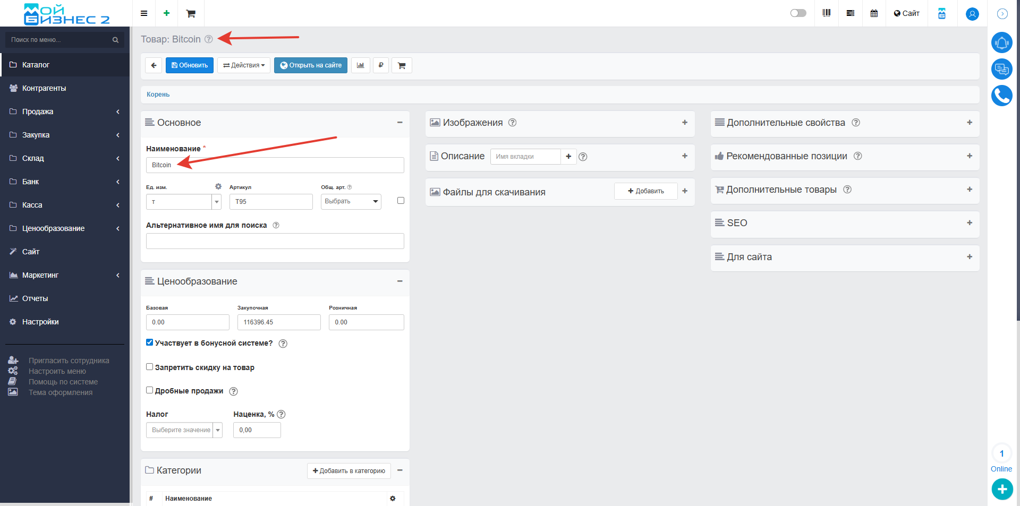This screenshot has height=506, width=1020.
Task: Open the Ед. изм. unit dropdown
Action: click(184, 202)
